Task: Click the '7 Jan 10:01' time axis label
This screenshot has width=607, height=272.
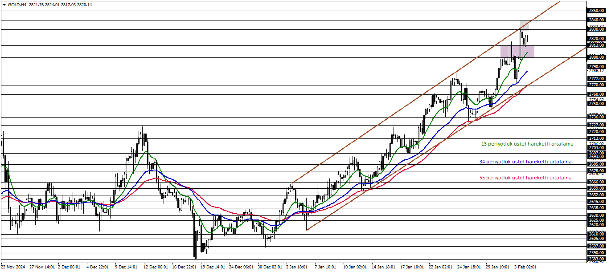Action: pyautogui.click(x=326, y=267)
